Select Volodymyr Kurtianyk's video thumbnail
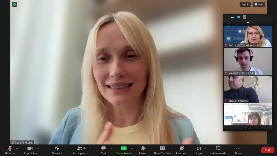 click(x=248, y=61)
